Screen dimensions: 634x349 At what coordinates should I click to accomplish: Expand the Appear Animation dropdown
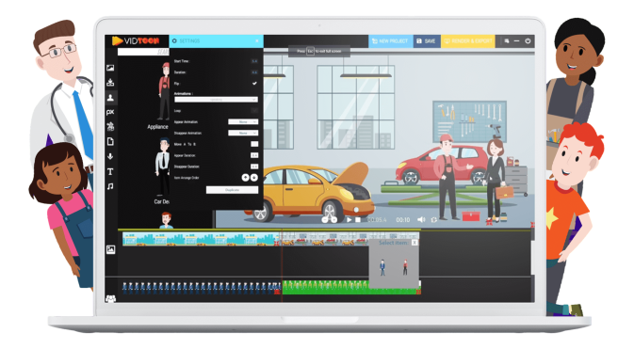243,121
